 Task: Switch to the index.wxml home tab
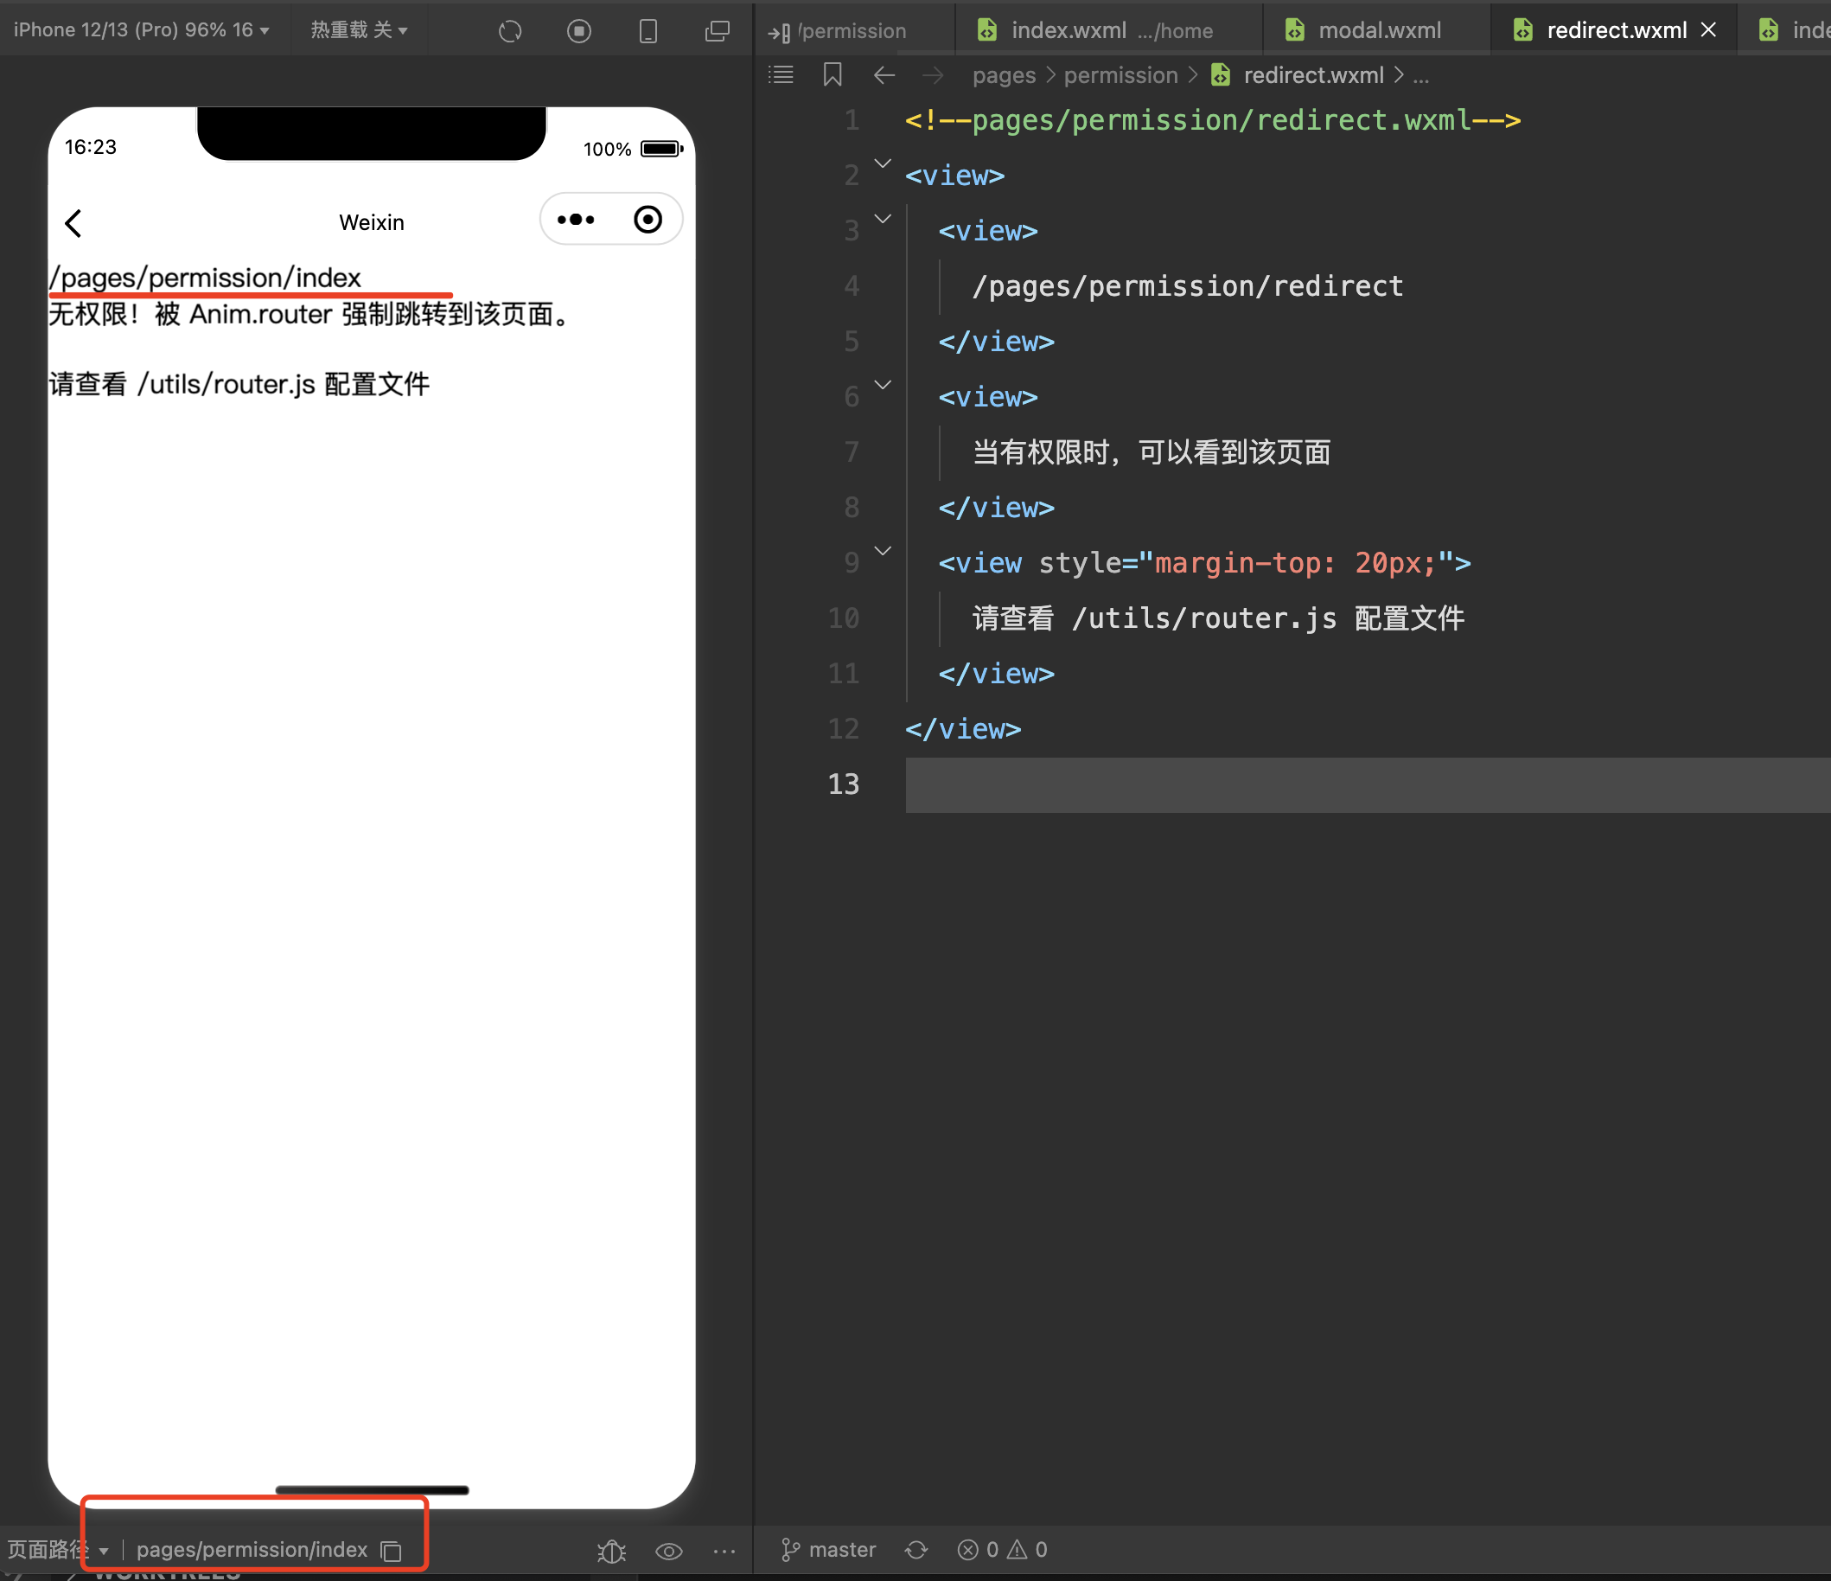click(1109, 30)
